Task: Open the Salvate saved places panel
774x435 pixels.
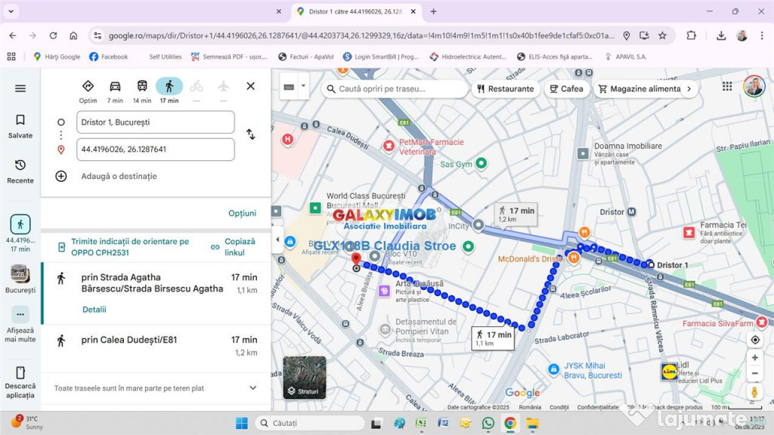Action: (20, 126)
